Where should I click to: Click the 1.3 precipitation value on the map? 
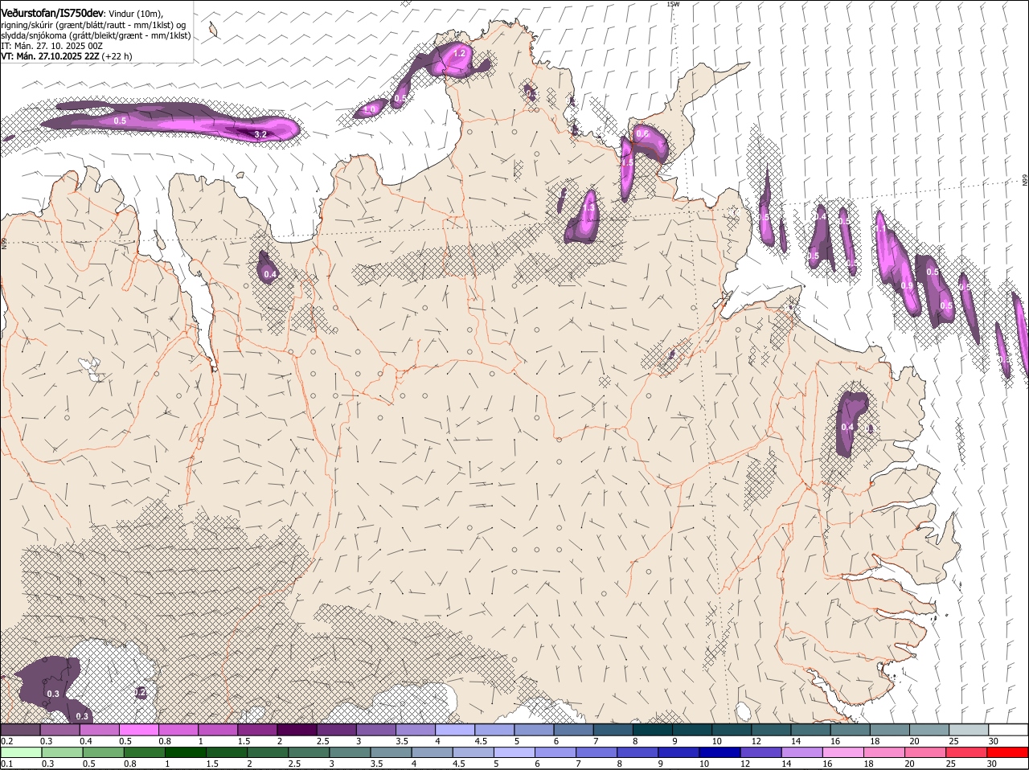(x=588, y=207)
